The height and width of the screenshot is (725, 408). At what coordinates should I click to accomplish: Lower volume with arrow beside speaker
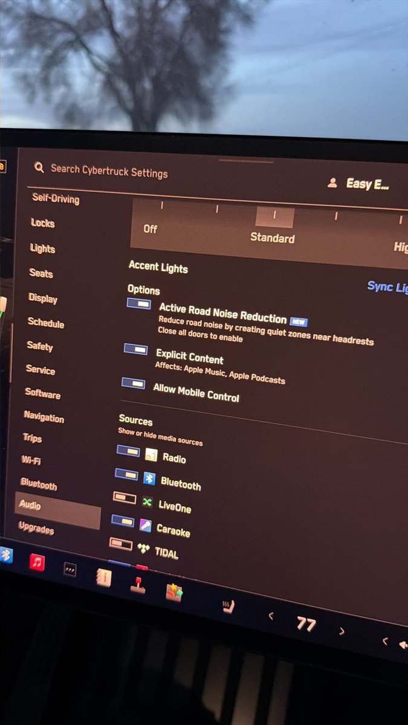click(x=385, y=641)
